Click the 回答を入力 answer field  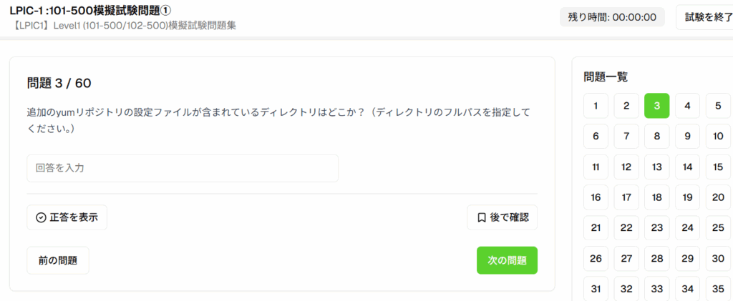click(x=183, y=169)
